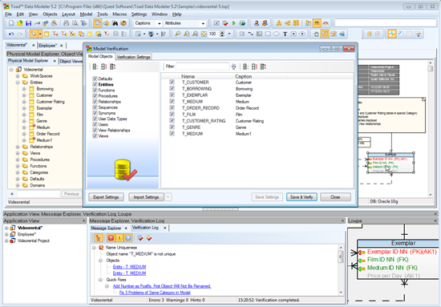Click the Save & Verify button

301,197
